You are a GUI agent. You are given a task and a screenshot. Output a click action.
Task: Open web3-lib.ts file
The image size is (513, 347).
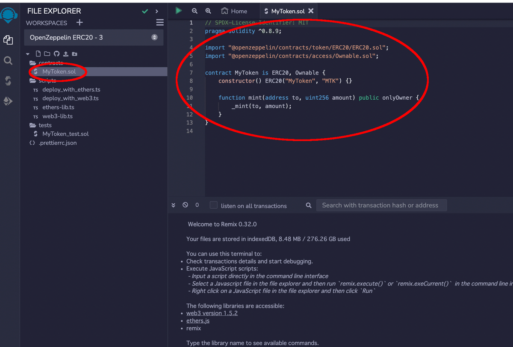click(x=57, y=116)
